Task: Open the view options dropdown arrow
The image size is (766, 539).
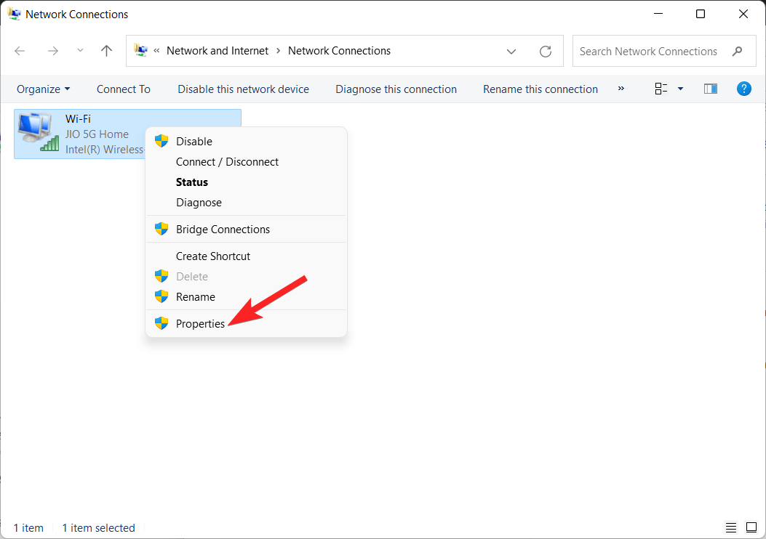Action: tap(680, 89)
